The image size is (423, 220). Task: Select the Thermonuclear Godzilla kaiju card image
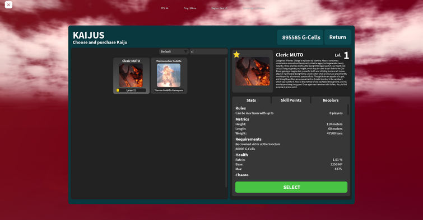169,75
